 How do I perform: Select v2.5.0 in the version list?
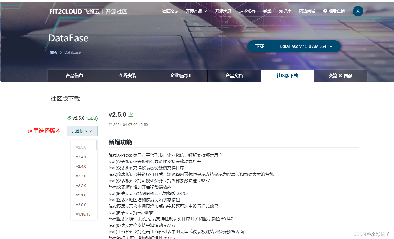[x=81, y=147]
